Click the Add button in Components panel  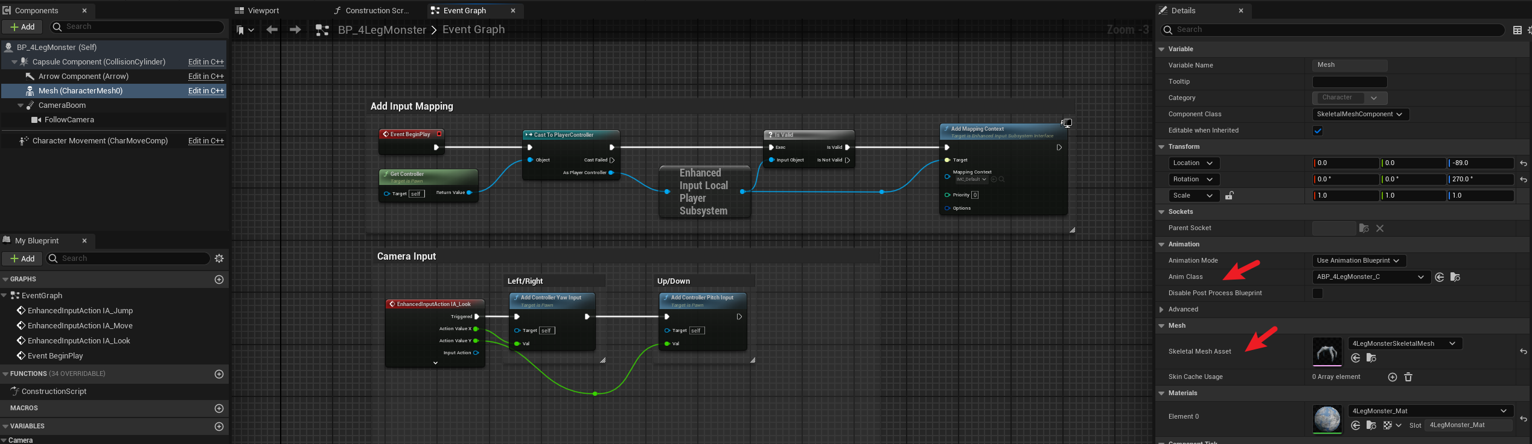pos(22,27)
